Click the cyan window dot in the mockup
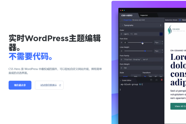Screen dimensions: 186x124 click(x=124, y=10)
